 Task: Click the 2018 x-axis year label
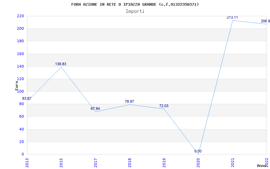click(x=130, y=163)
